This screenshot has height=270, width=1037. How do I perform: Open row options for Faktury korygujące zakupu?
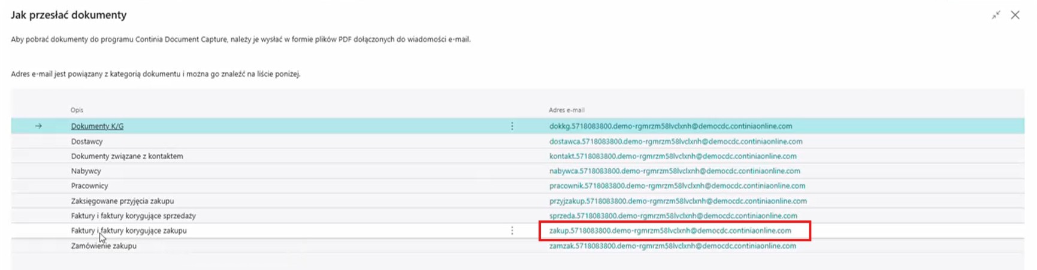click(512, 230)
